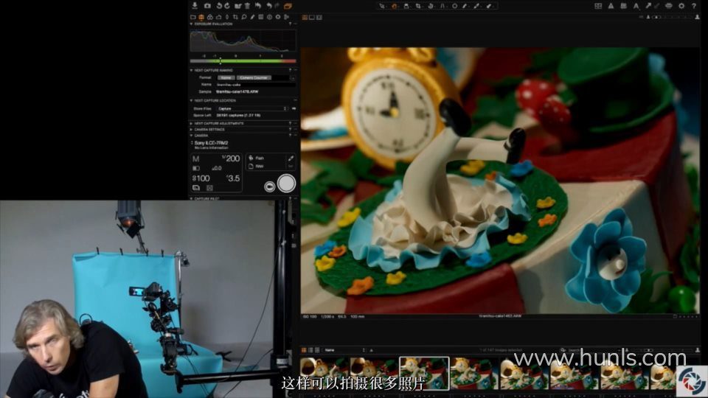Open the Metadata info tool tab
The image size is (708, 398).
point(270,17)
